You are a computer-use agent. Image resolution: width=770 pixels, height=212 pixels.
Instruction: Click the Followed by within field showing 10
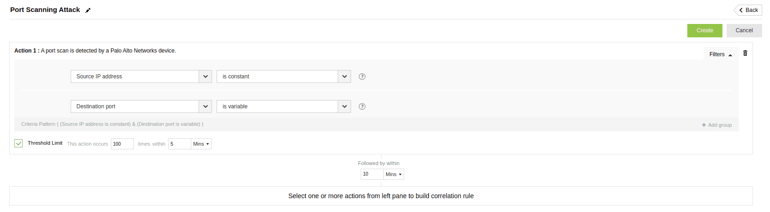(372, 174)
